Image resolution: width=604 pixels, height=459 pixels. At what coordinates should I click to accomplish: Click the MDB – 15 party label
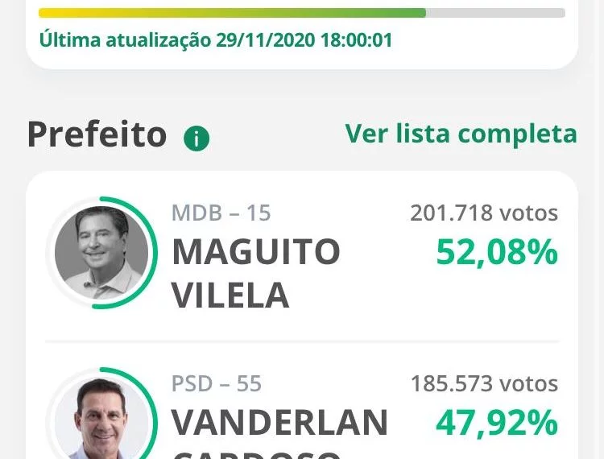coord(221,213)
